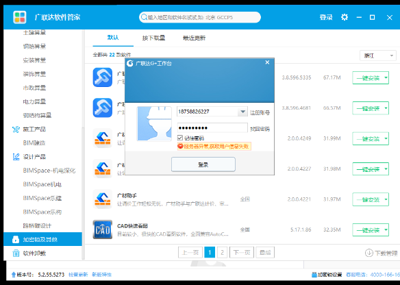Click the 广联达软件管家 logo icon
This screenshot has height=285, width=400.
[x=20, y=17]
